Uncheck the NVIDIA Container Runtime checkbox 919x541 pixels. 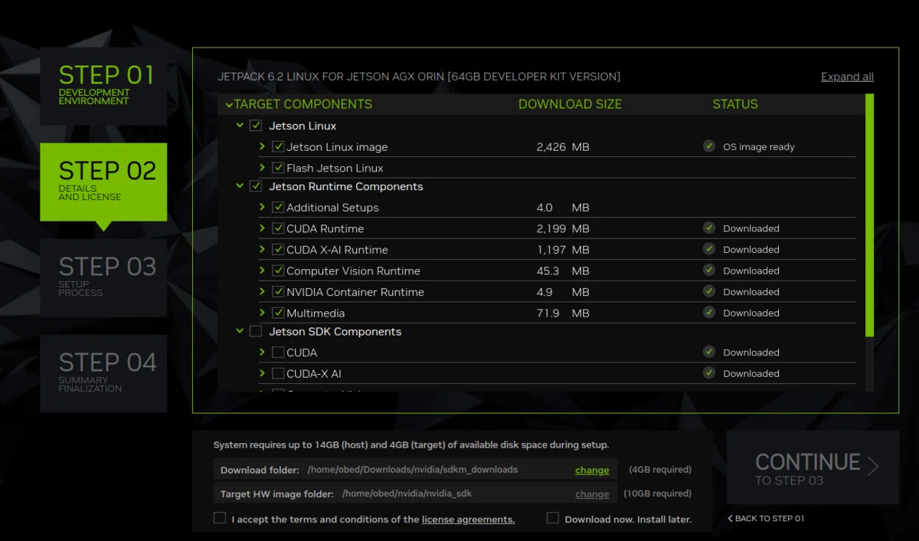pyautogui.click(x=278, y=291)
